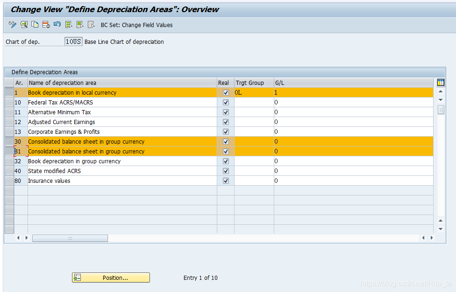Click Trgt Group cell for Federal Tax row
This screenshot has width=456, height=292.
pos(254,103)
